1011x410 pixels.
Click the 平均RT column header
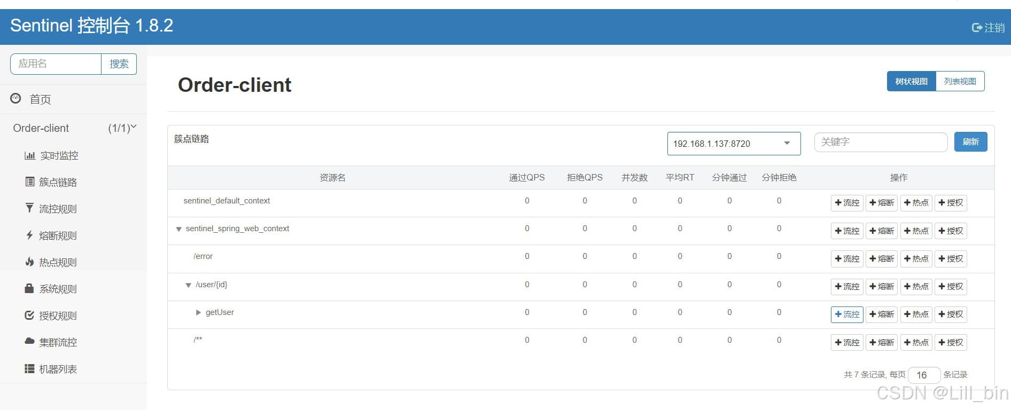point(680,178)
